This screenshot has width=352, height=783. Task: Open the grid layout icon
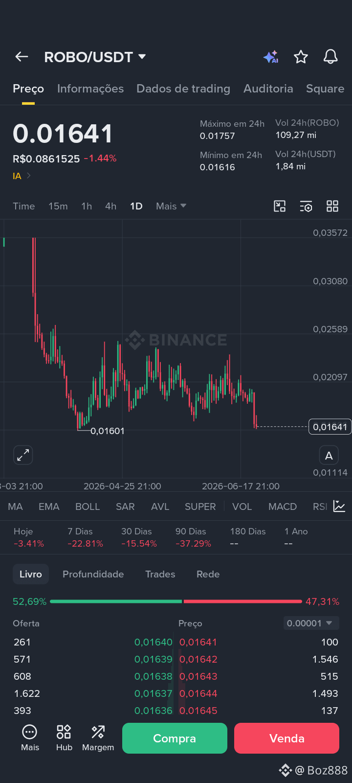tap(332, 206)
